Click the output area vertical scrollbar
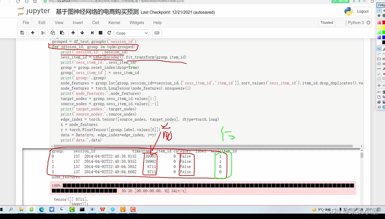 (362, 155)
